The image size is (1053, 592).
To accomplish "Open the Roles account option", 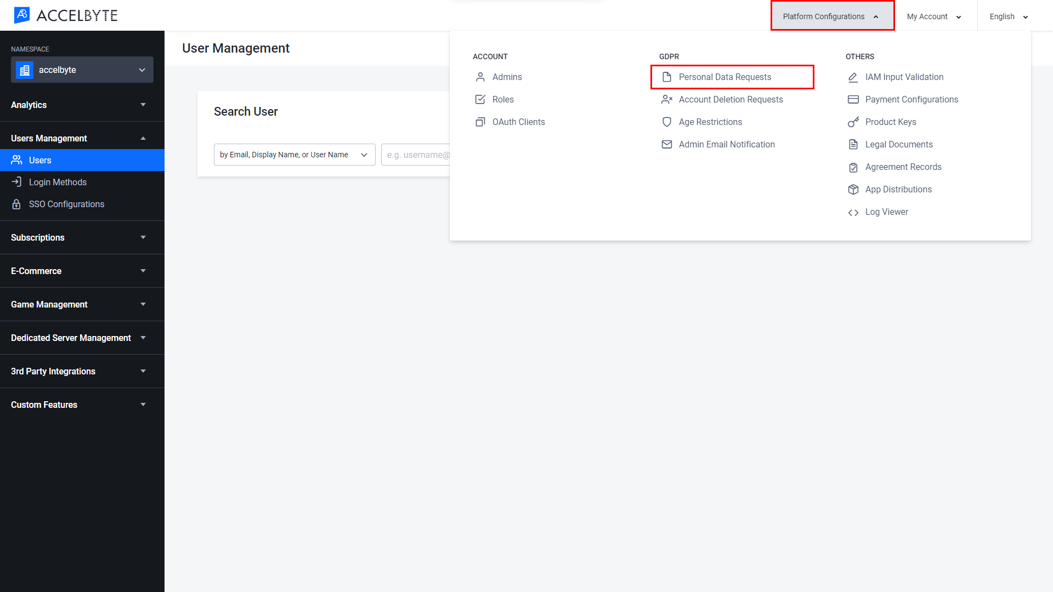I will [x=502, y=99].
